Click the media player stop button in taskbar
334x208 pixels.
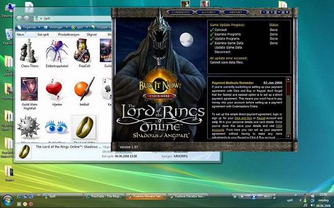pyautogui.click(x=242, y=196)
